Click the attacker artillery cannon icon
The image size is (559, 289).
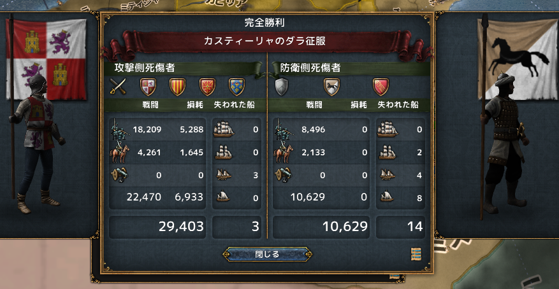(120, 175)
